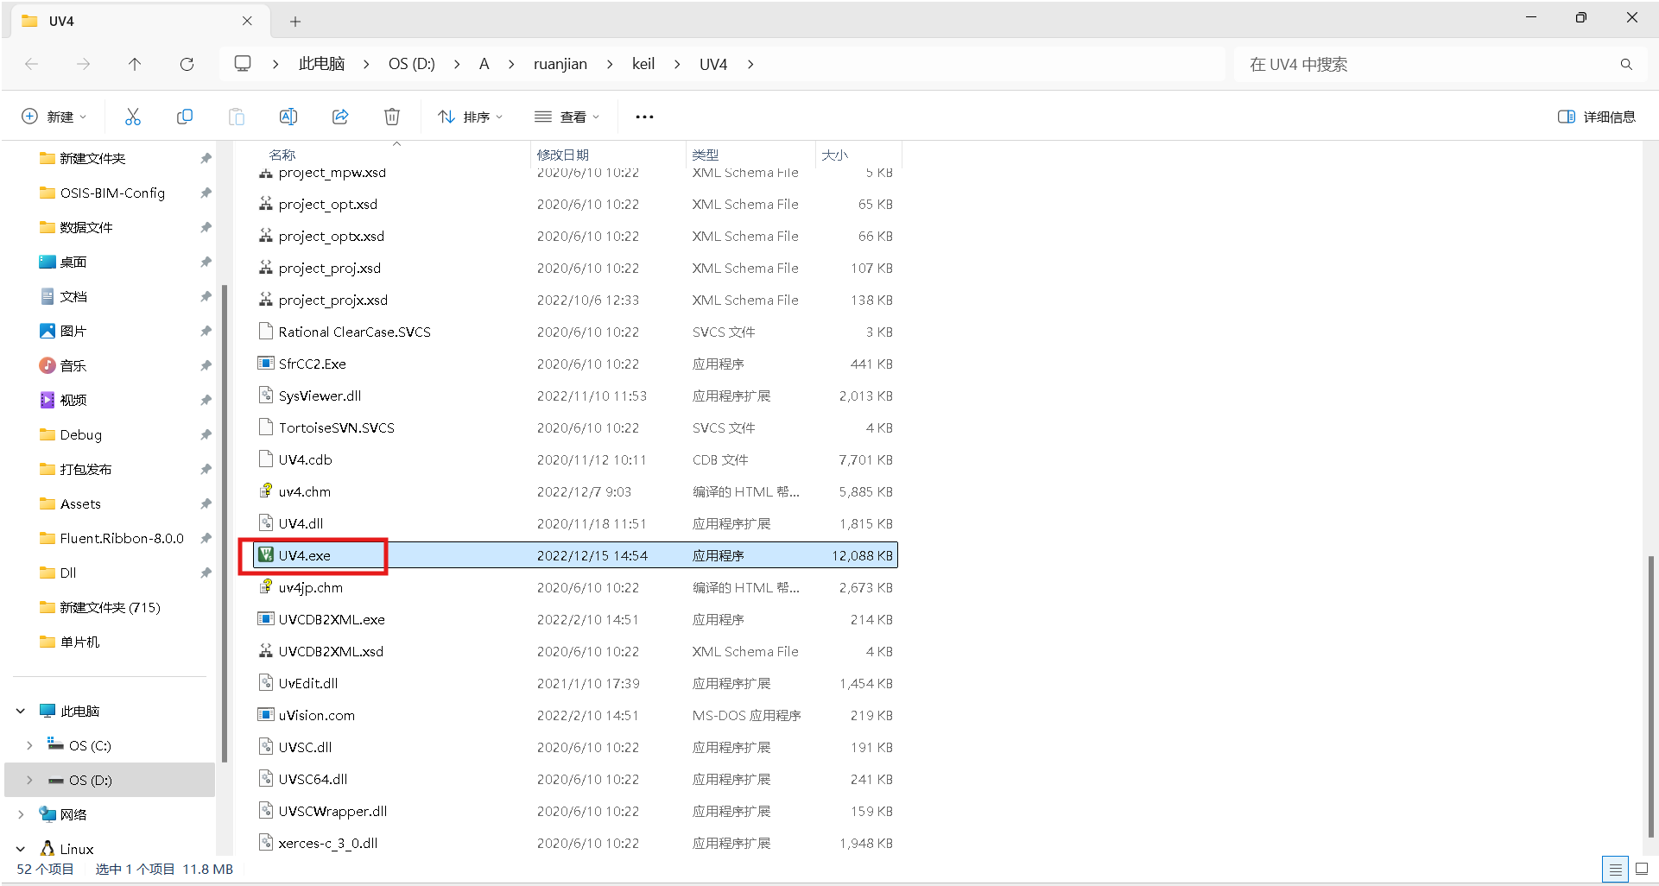1659x886 pixels.
Task: Collapse the 此电脑 tree node
Action: [21, 711]
